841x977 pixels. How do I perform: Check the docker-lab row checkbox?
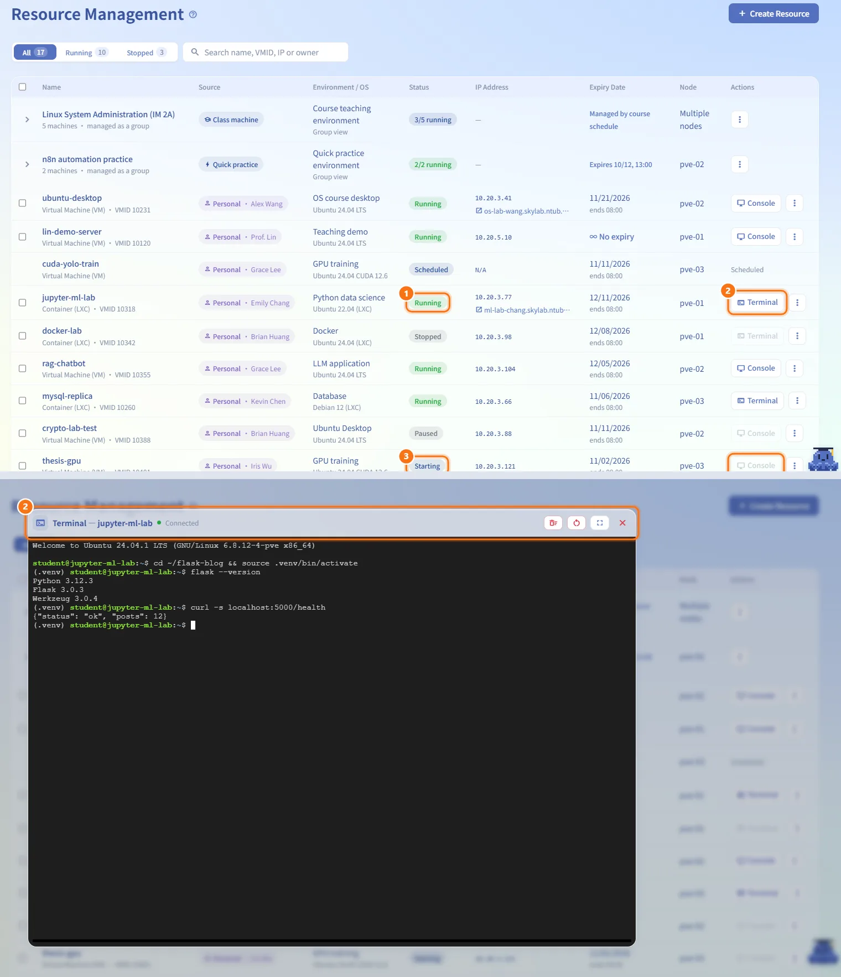tap(23, 336)
